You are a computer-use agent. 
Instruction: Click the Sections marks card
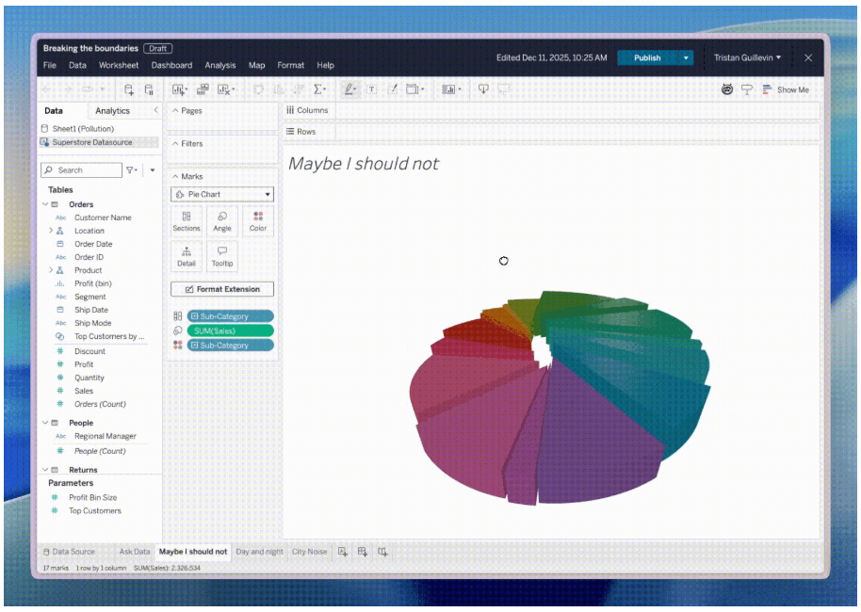coord(187,221)
